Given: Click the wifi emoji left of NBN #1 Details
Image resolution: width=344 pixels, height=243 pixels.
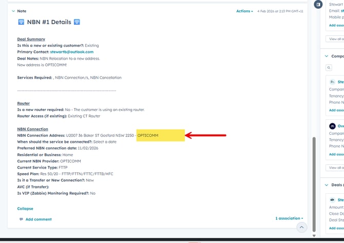Looking at the screenshot, I should click(22, 22).
